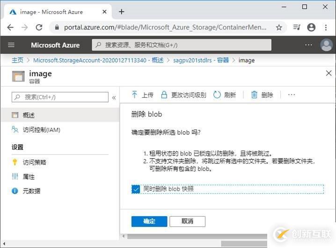Uncheck the also delete blob snapshots checkbox
Screen dimensions: 336x248
pyautogui.click(x=136, y=189)
